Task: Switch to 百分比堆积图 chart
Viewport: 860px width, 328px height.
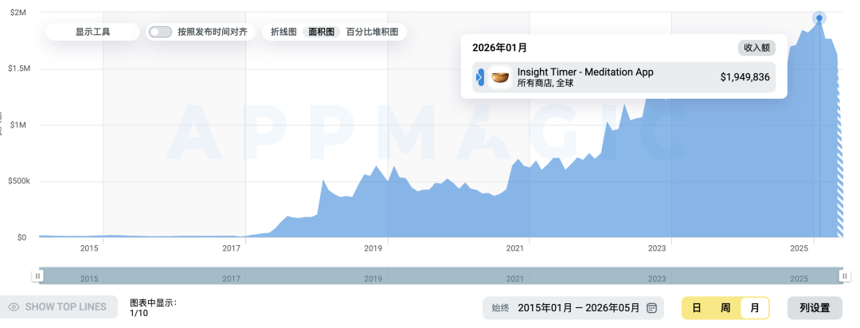Action: pyautogui.click(x=373, y=32)
